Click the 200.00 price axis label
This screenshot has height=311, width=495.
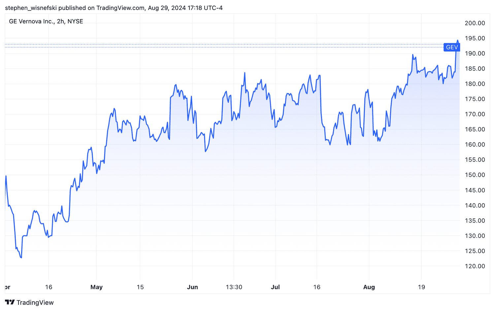(x=475, y=23)
